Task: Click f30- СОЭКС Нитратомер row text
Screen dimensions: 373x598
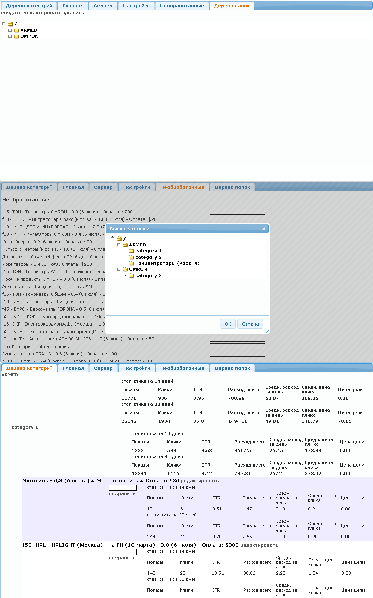Action: click(81, 219)
